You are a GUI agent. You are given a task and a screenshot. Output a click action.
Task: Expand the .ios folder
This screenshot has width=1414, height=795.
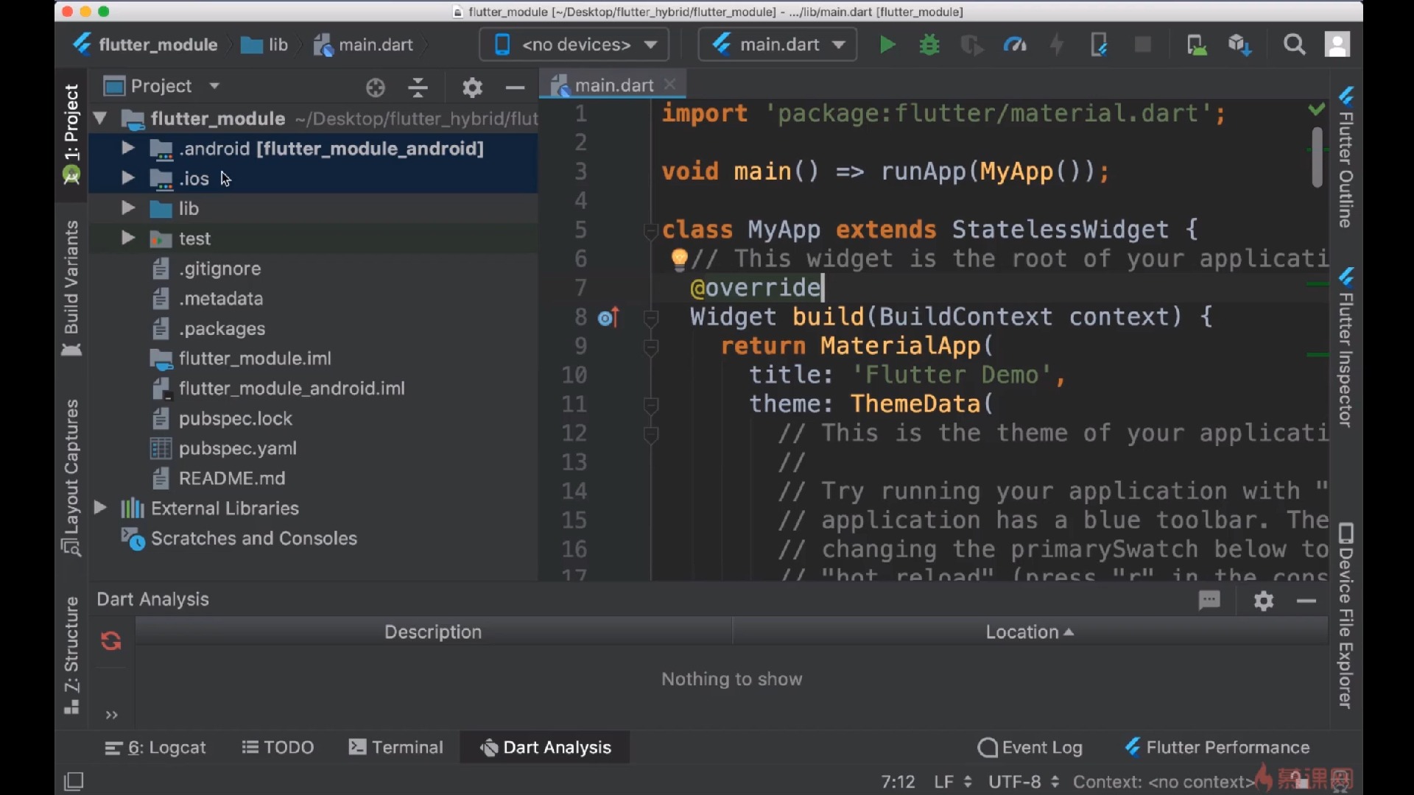[x=128, y=178]
